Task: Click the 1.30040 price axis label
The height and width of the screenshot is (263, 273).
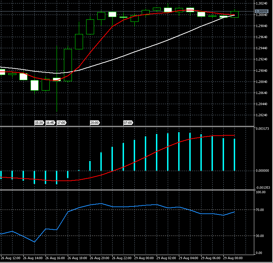Action: tap(262, 15)
